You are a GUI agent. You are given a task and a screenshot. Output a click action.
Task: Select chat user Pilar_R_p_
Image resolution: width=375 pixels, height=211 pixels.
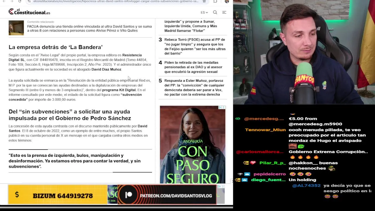272,163
